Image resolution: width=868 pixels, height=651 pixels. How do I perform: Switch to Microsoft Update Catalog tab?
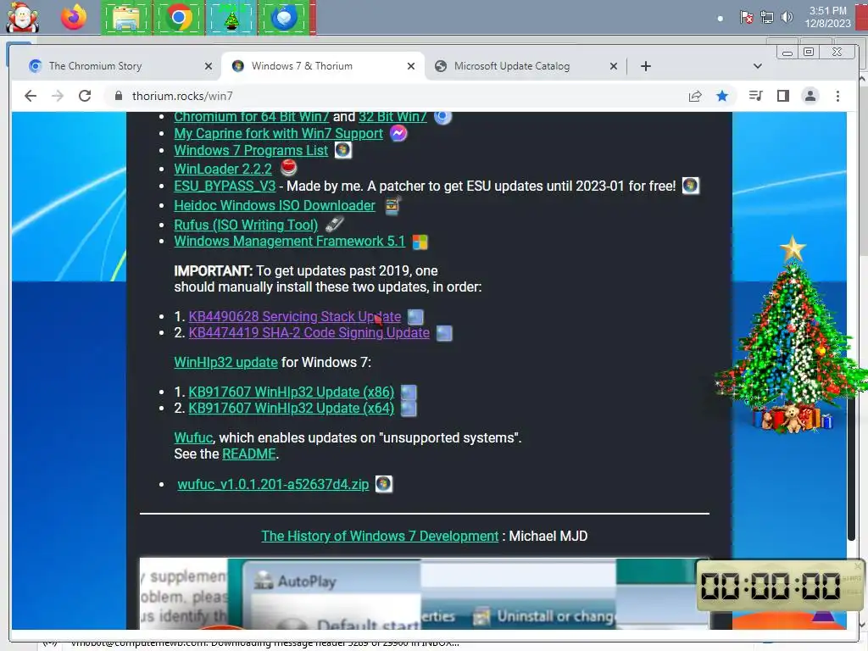pos(526,66)
